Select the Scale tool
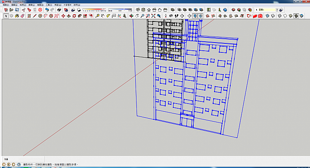The width and height of the screenshot is (310, 168). click(x=85, y=16)
